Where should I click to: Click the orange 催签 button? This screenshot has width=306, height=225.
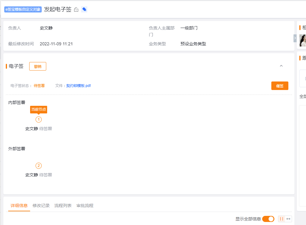tap(280, 86)
